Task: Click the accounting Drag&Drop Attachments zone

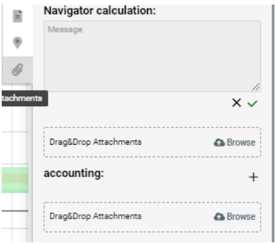Action: pos(152,217)
